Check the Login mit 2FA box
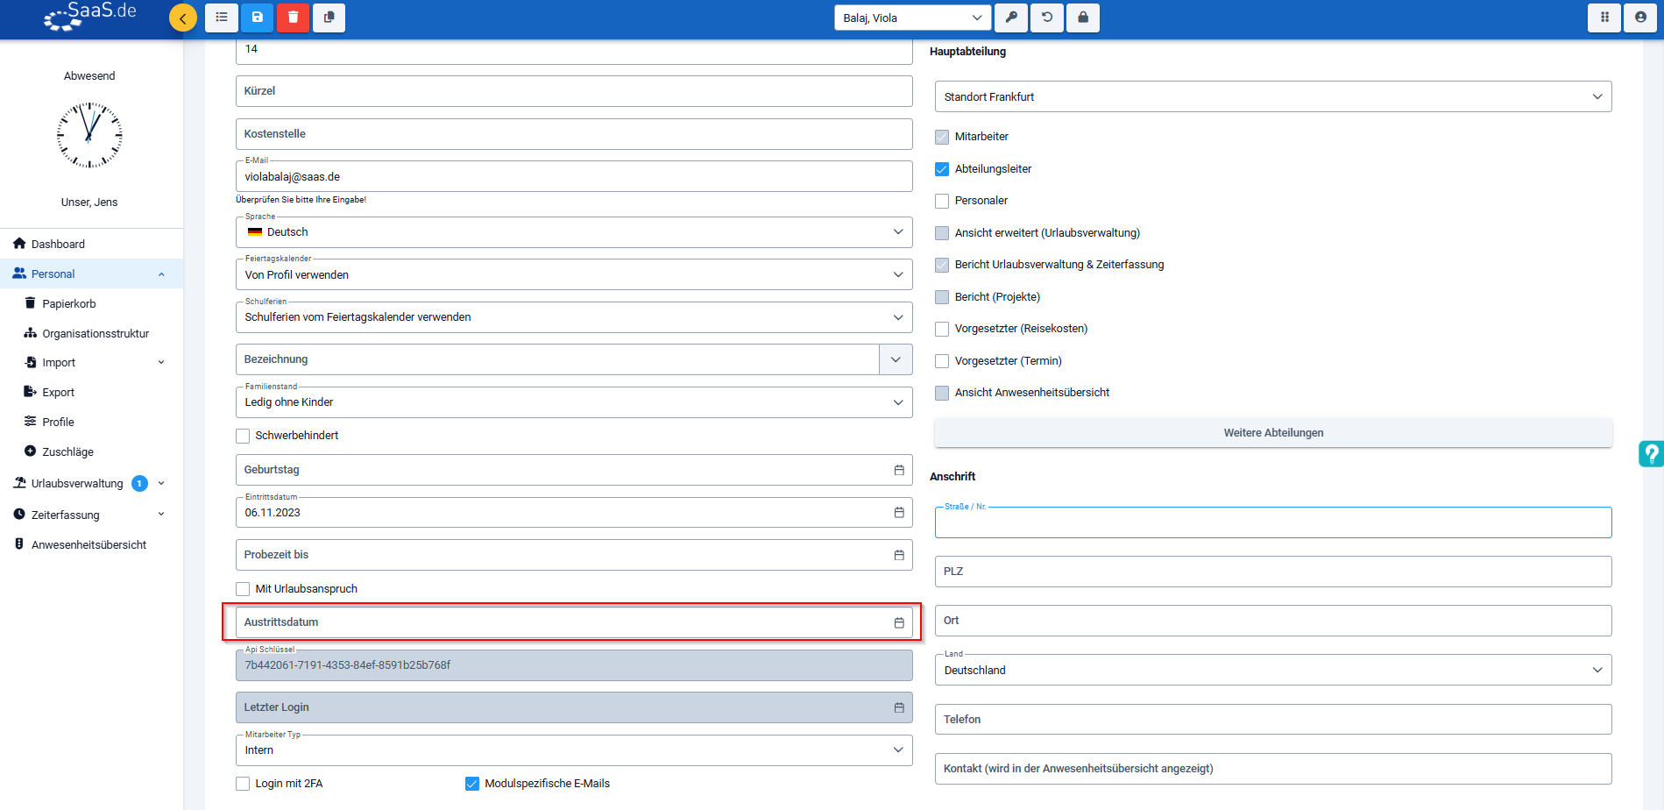1664x810 pixels. point(243,784)
